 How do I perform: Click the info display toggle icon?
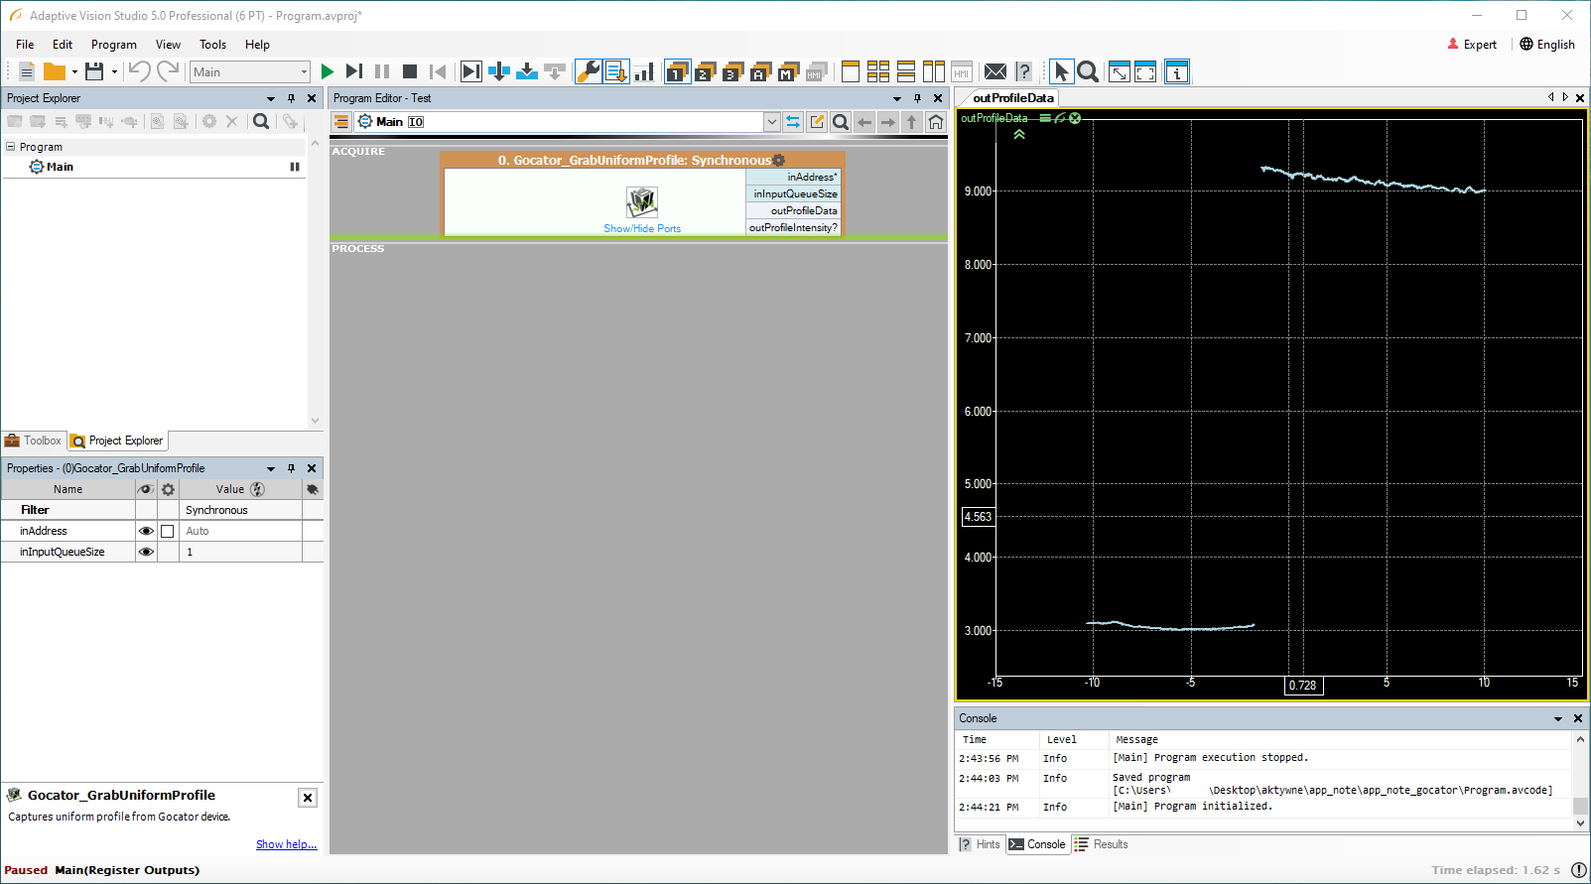(x=1177, y=71)
